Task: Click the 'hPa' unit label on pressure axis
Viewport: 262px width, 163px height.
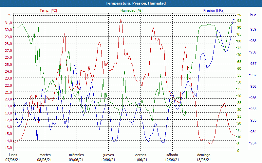Action: 253,15
